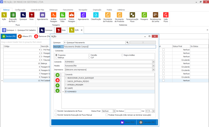Image resolution: width=209 pixels, height=127 pixels.
Task: Expand the DADOS_ENTRADA_PEDIDO node
Action: [x=66, y=82]
